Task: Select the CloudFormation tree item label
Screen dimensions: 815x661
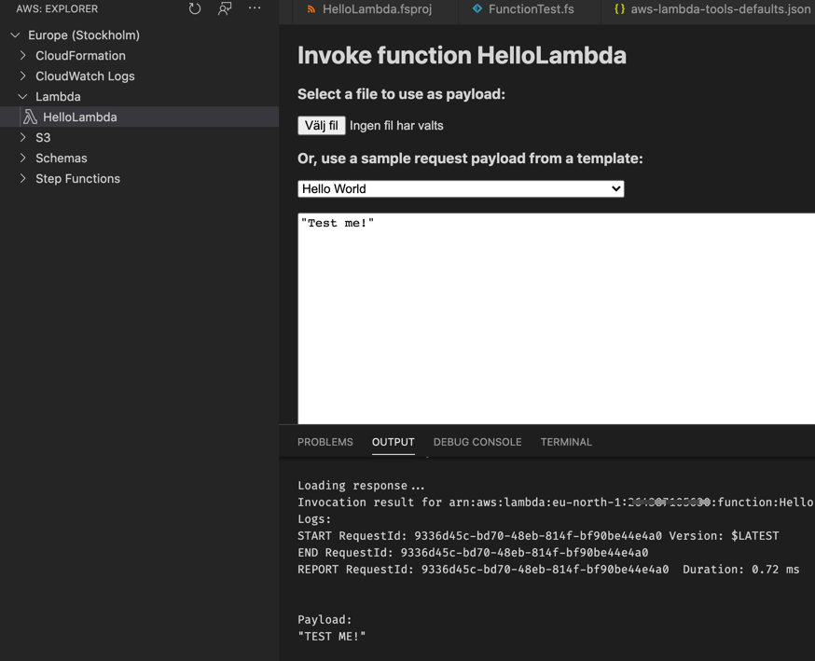Action: [x=80, y=56]
